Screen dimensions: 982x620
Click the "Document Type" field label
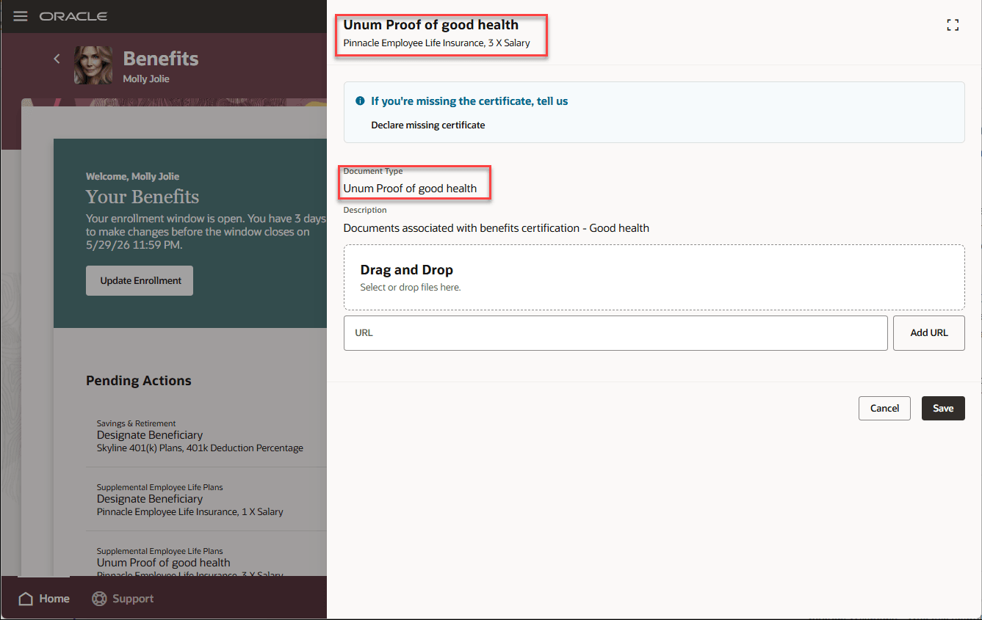point(373,171)
